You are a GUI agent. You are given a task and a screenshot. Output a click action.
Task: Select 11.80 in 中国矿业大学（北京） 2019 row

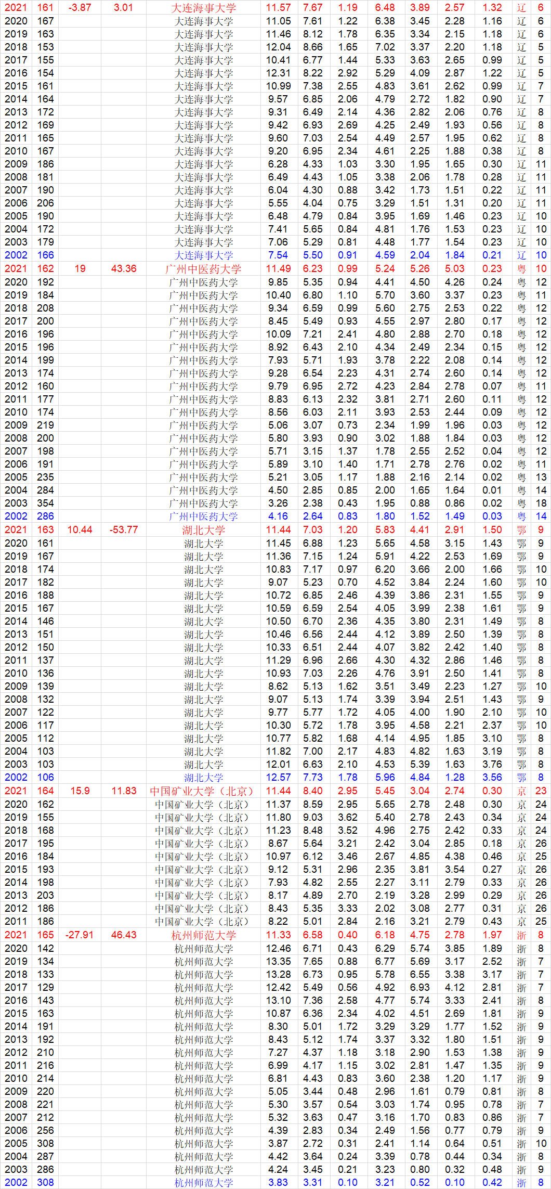coord(278,818)
